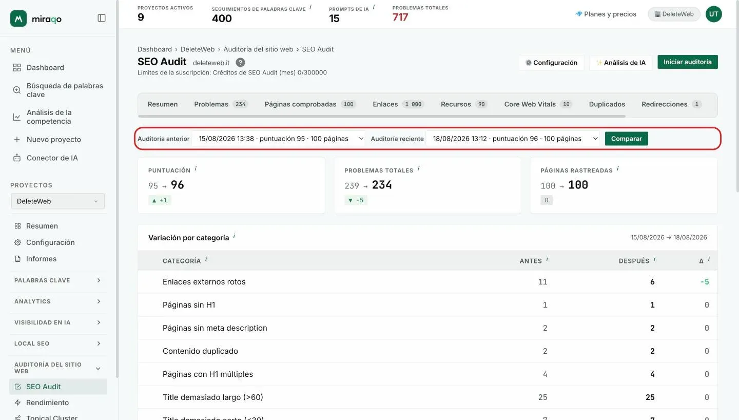The image size is (739, 420).
Task: Click the Conector de IA robot icon
Action: [x=17, y=158]
